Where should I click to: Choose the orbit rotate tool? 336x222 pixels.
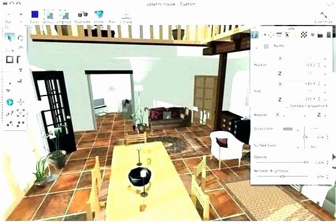pyautogui.click(x=21, y=38)
